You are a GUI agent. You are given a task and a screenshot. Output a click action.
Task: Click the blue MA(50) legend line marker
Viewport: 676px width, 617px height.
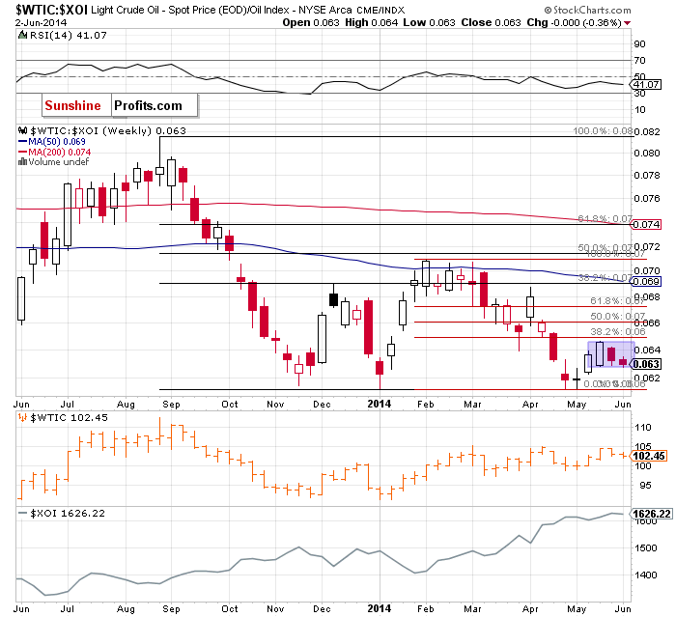coord(22,141)
